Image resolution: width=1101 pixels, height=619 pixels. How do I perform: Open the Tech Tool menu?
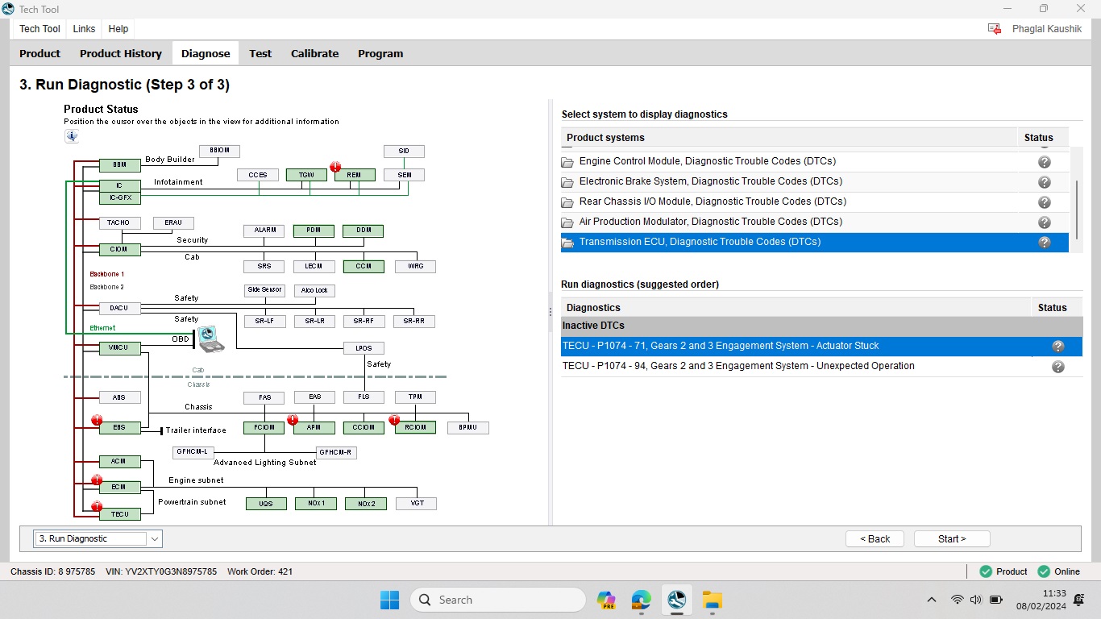(x=39, y=29)
